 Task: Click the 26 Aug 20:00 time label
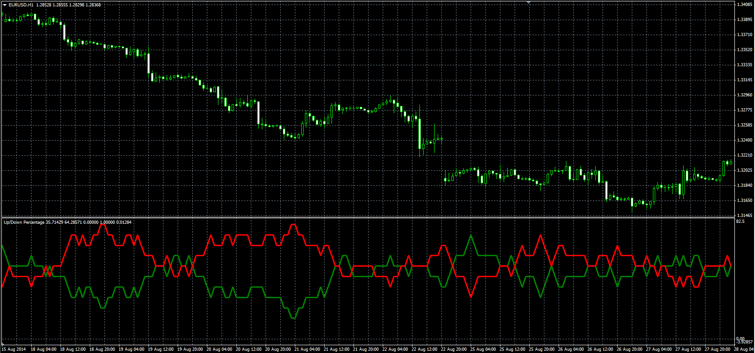pyautogui.click(x=630, y=349)
